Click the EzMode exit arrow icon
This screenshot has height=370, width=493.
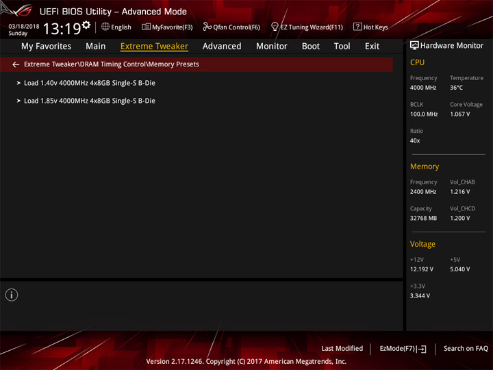click(x=422, y=349)
